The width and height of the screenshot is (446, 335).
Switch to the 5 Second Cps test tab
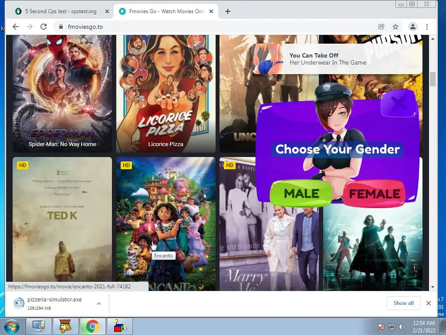pyautogui.click(x=61, y=11)
